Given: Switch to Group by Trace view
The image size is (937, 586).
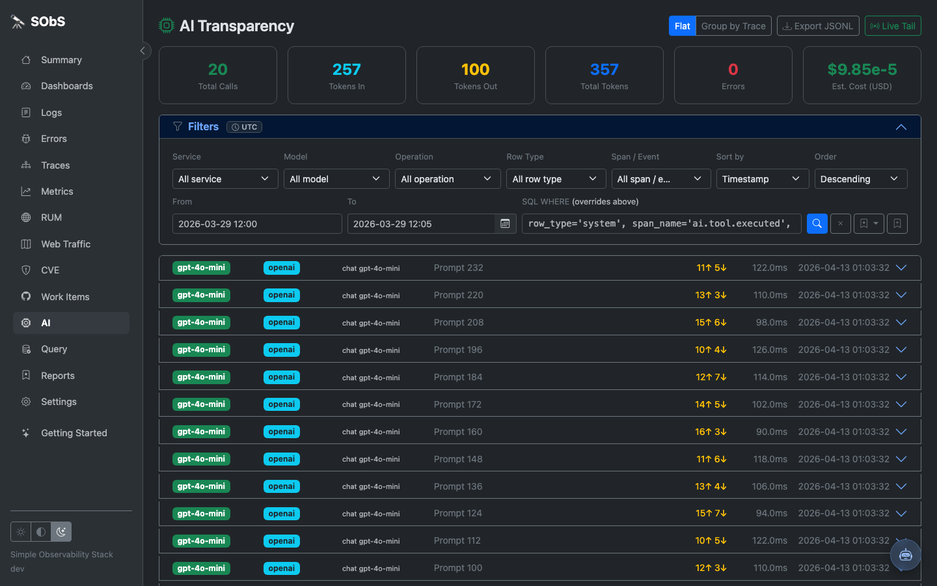Looking at the screenshot, I should click(733, 26).
